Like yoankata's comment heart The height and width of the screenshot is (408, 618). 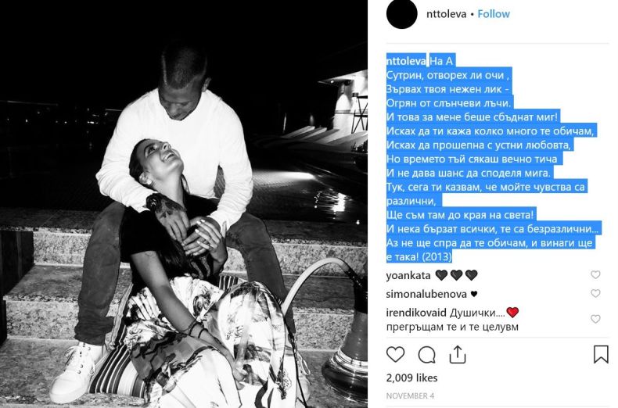595,274
